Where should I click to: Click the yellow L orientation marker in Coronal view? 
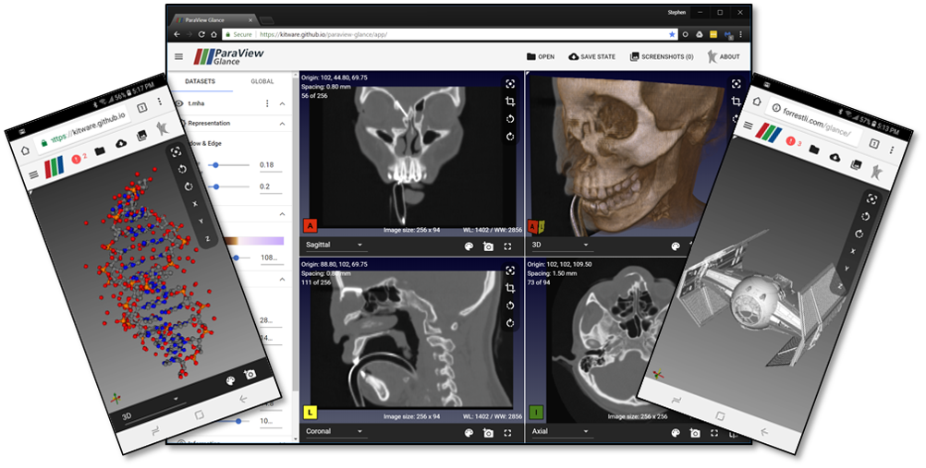click(x=310, y=412)
